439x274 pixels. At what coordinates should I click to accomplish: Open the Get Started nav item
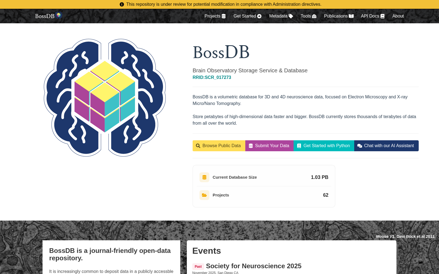(x=247, y=16)
